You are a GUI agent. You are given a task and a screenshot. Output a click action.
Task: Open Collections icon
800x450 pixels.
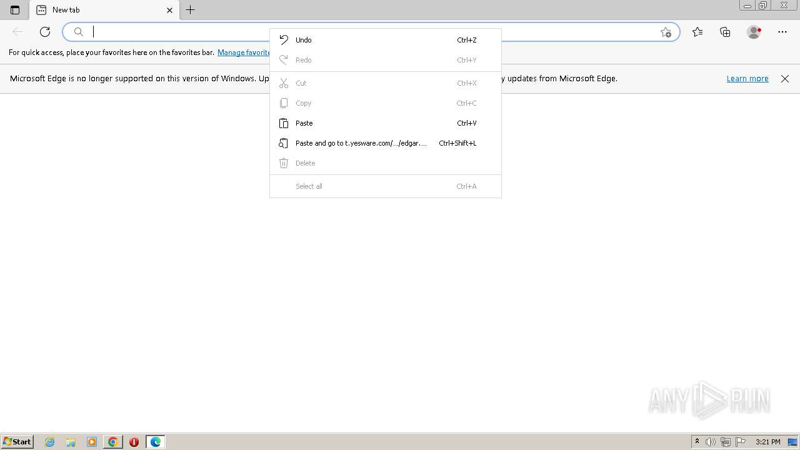pyautogui.click(x=725, y=32)
